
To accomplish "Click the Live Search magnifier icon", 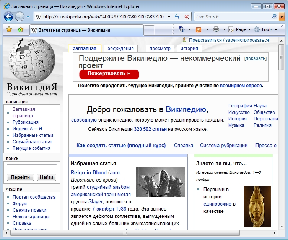I will pos(274,16).
